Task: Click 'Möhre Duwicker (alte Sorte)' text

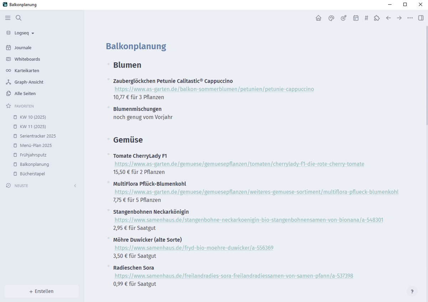Action: click(148, 240)
